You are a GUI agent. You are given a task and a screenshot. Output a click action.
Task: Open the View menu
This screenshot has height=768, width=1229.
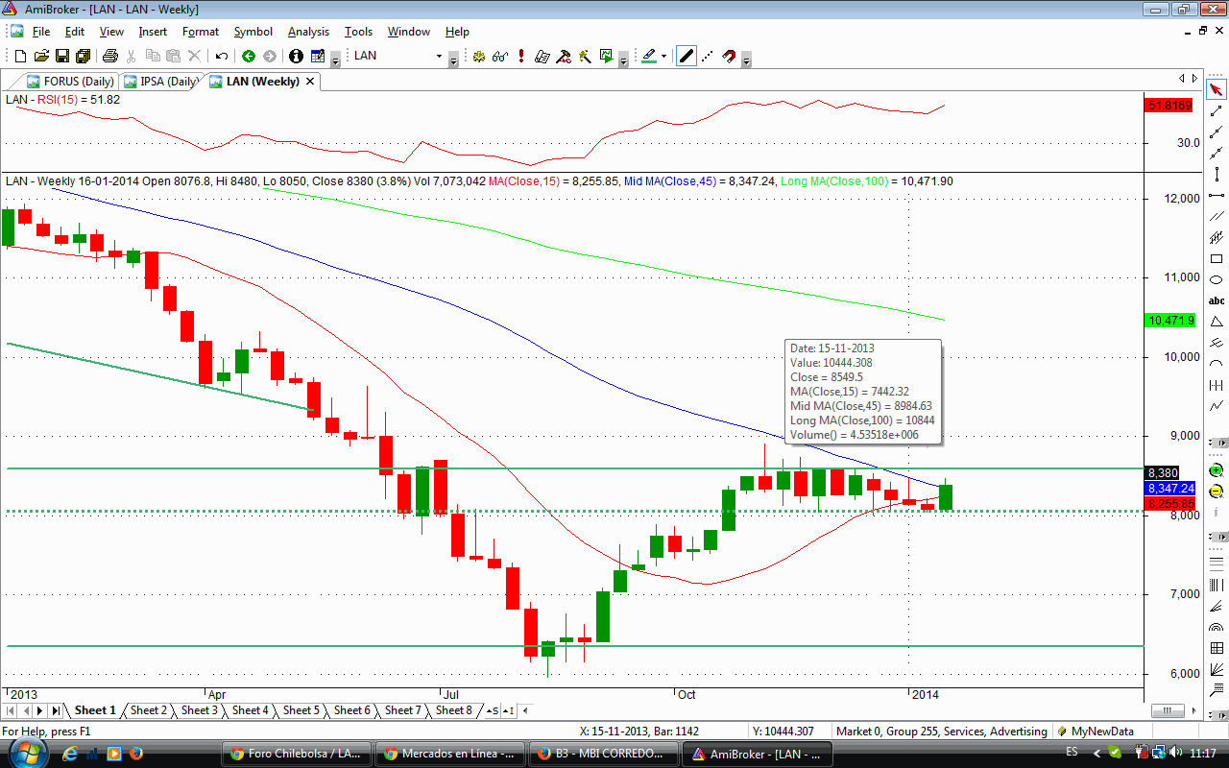111,32
